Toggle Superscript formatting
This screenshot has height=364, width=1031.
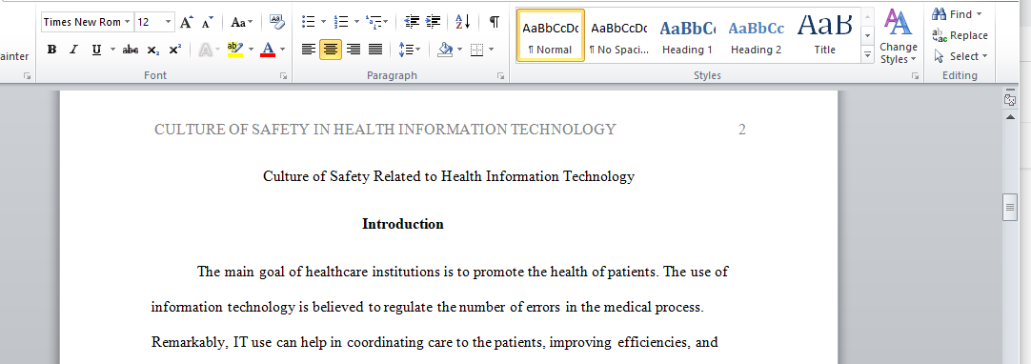tap(174, 50)
